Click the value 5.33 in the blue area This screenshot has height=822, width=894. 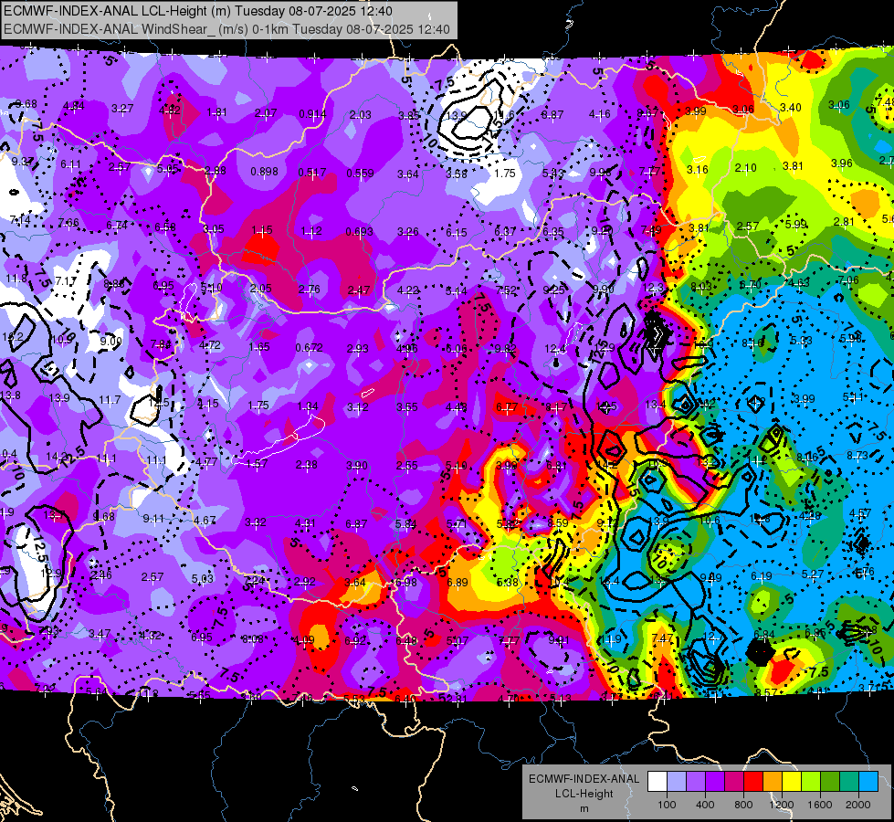(802, 340)
